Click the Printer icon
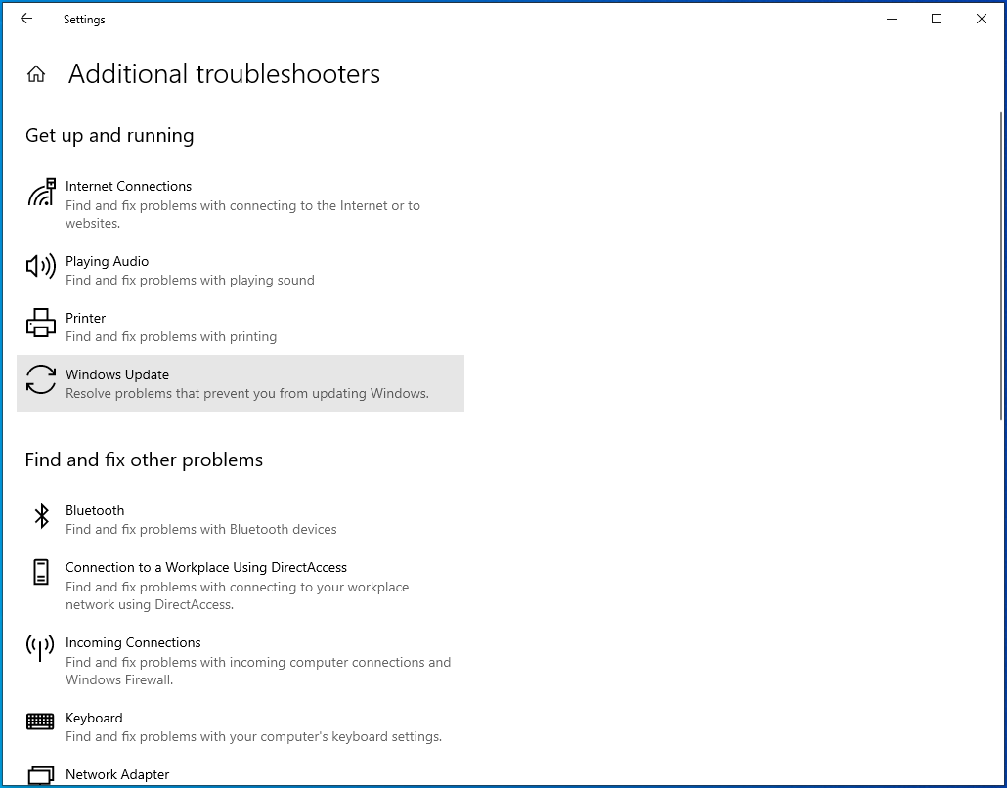The width and height of the screenshot is (1007, 788). [x=41, y=323]
